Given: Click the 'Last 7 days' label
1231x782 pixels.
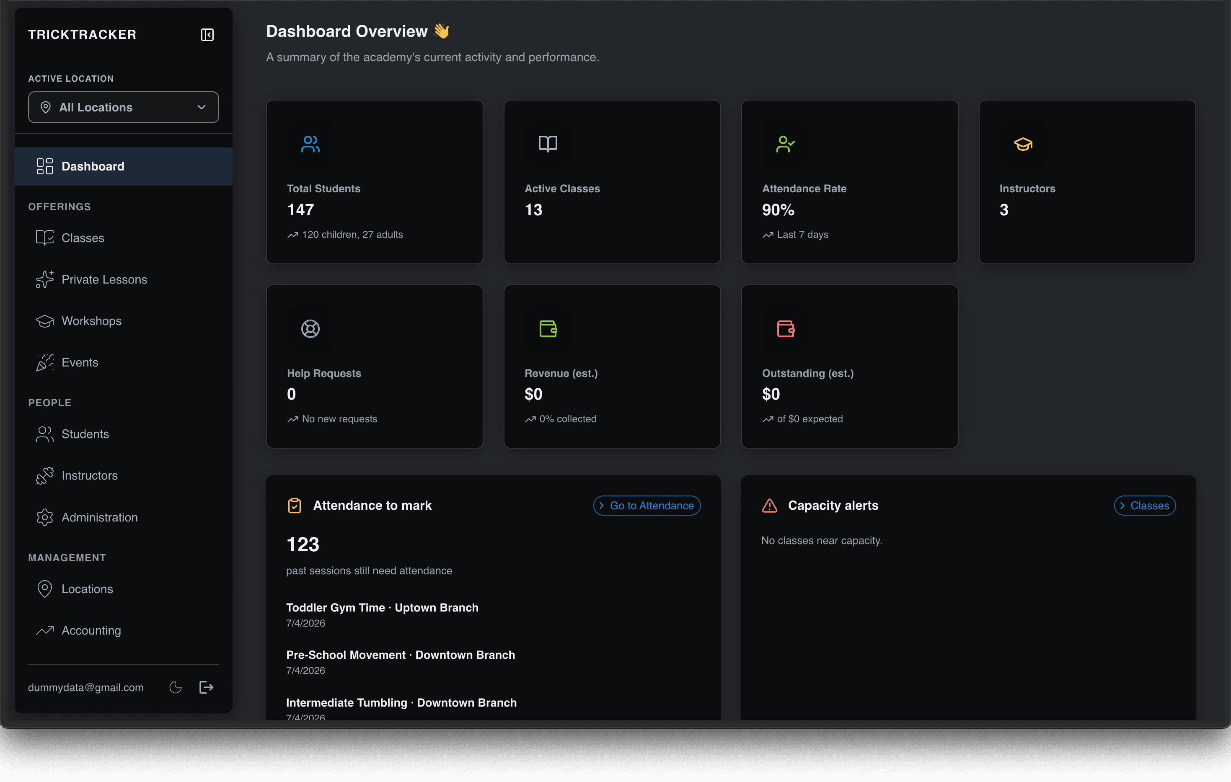Looking at the screenshot, I should (803, 235).
